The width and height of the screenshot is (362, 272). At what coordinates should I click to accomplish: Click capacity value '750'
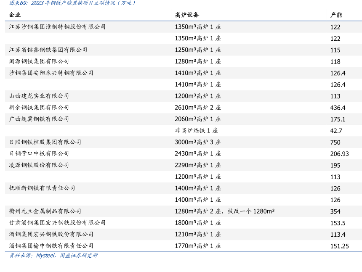coord(335,143)
